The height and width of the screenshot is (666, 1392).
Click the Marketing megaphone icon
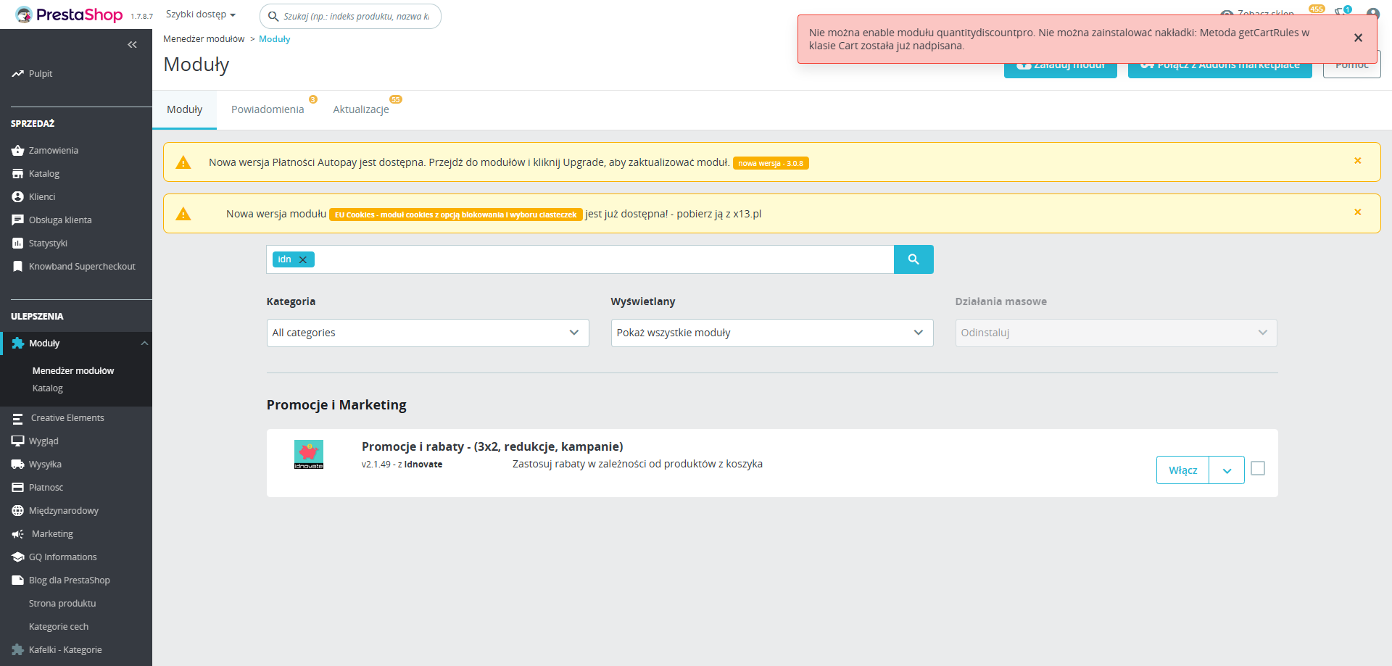(x=17, y=534)
